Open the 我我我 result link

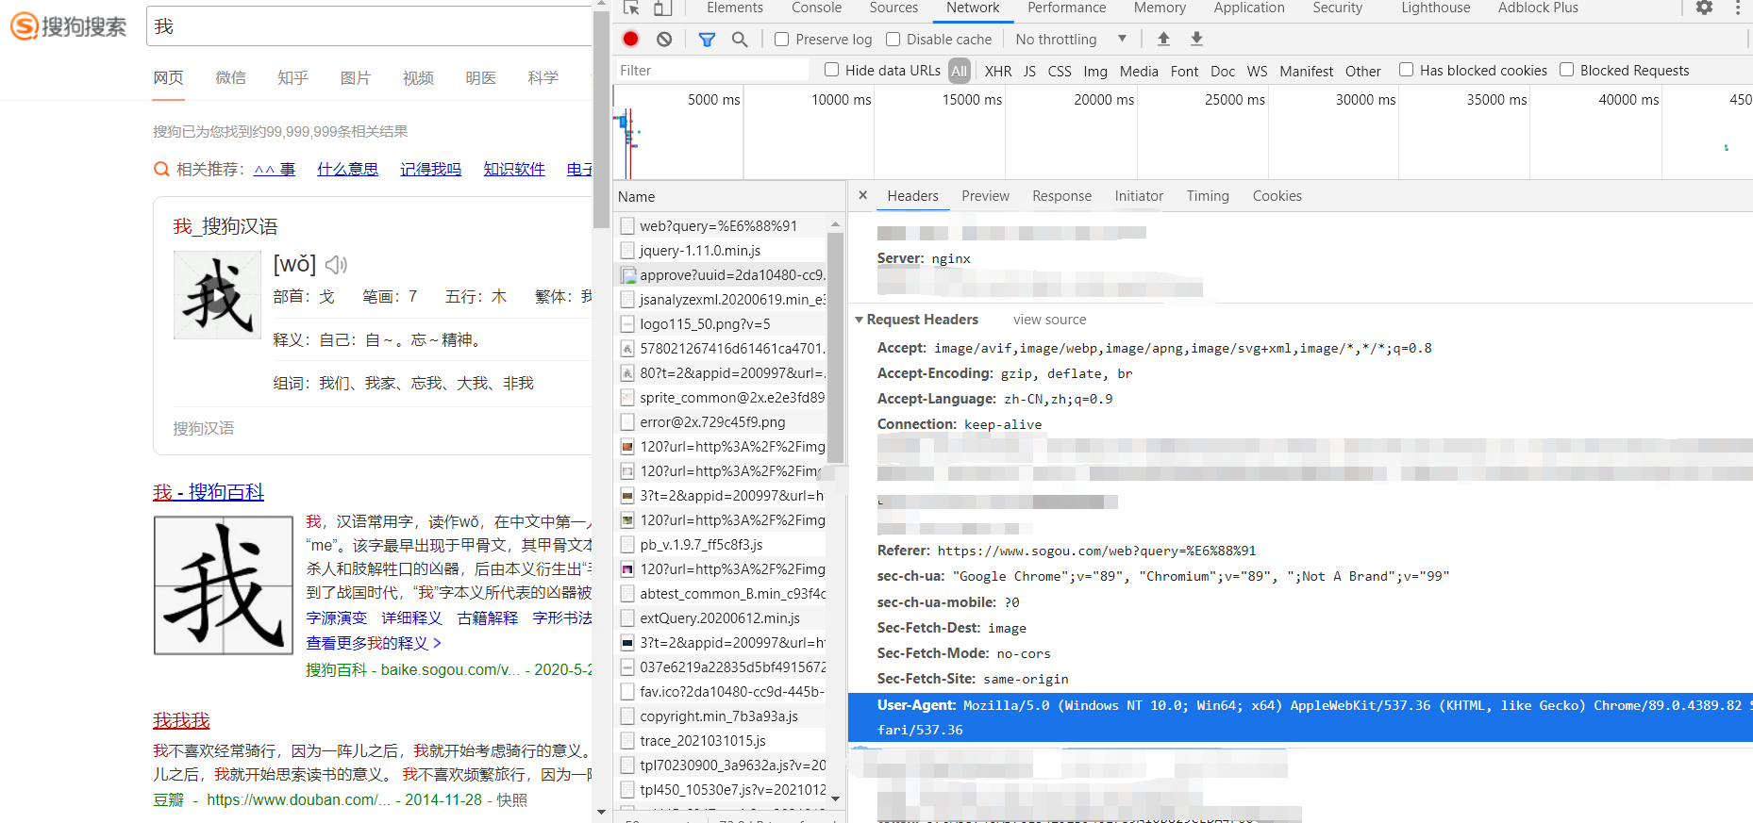(181, 720)
